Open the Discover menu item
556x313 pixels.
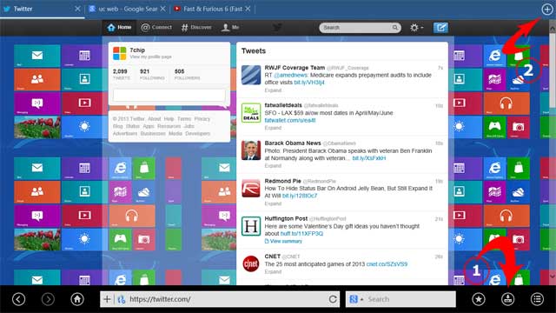(x=196, y=27)
